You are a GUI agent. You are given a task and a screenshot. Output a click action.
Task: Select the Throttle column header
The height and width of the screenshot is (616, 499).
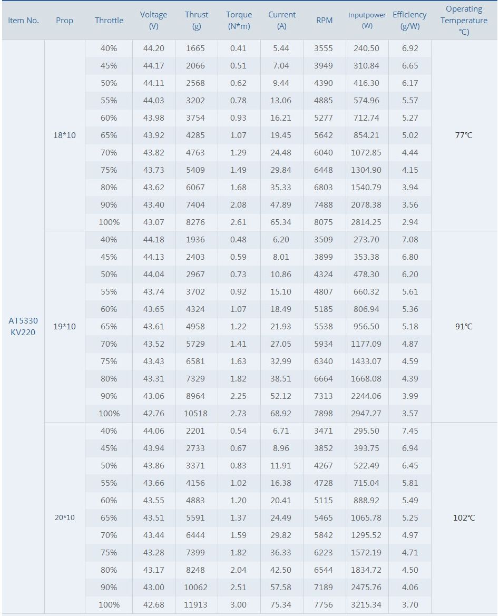click(109, 21)
